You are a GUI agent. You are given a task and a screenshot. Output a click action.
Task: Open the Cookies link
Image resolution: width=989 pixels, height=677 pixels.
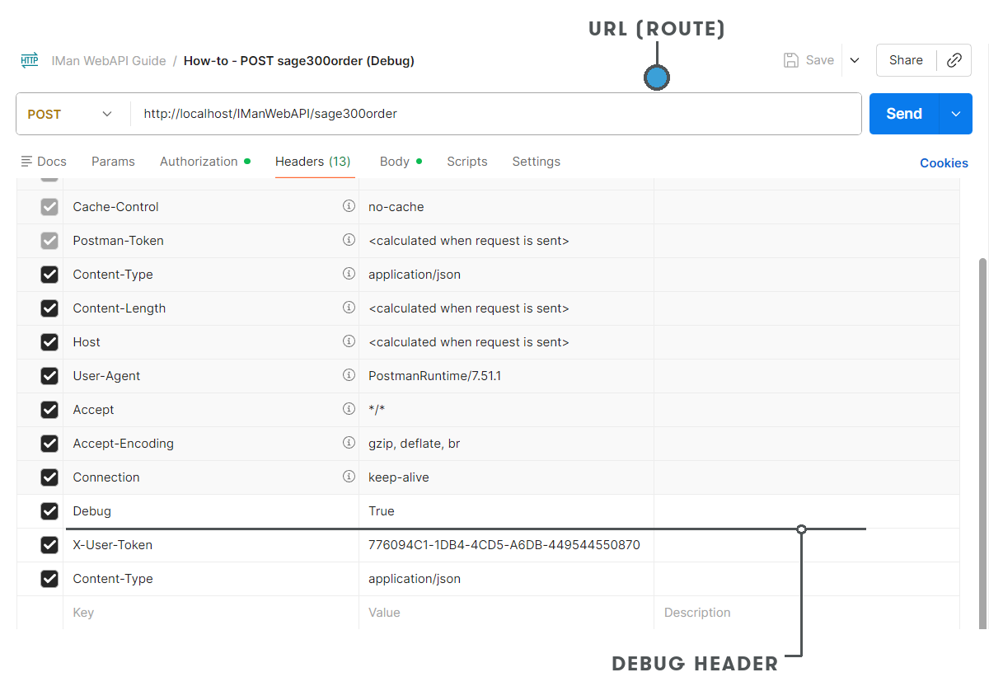(x=944, y=163)
